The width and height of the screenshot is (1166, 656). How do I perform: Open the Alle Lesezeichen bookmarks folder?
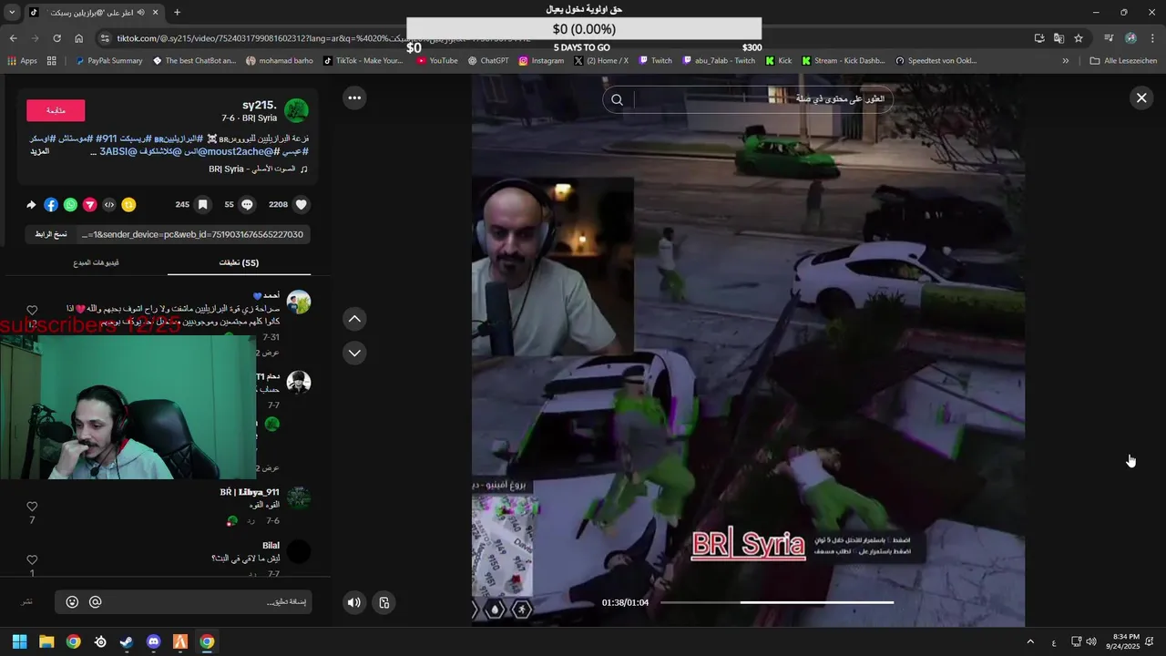[x=1123, y=61]
